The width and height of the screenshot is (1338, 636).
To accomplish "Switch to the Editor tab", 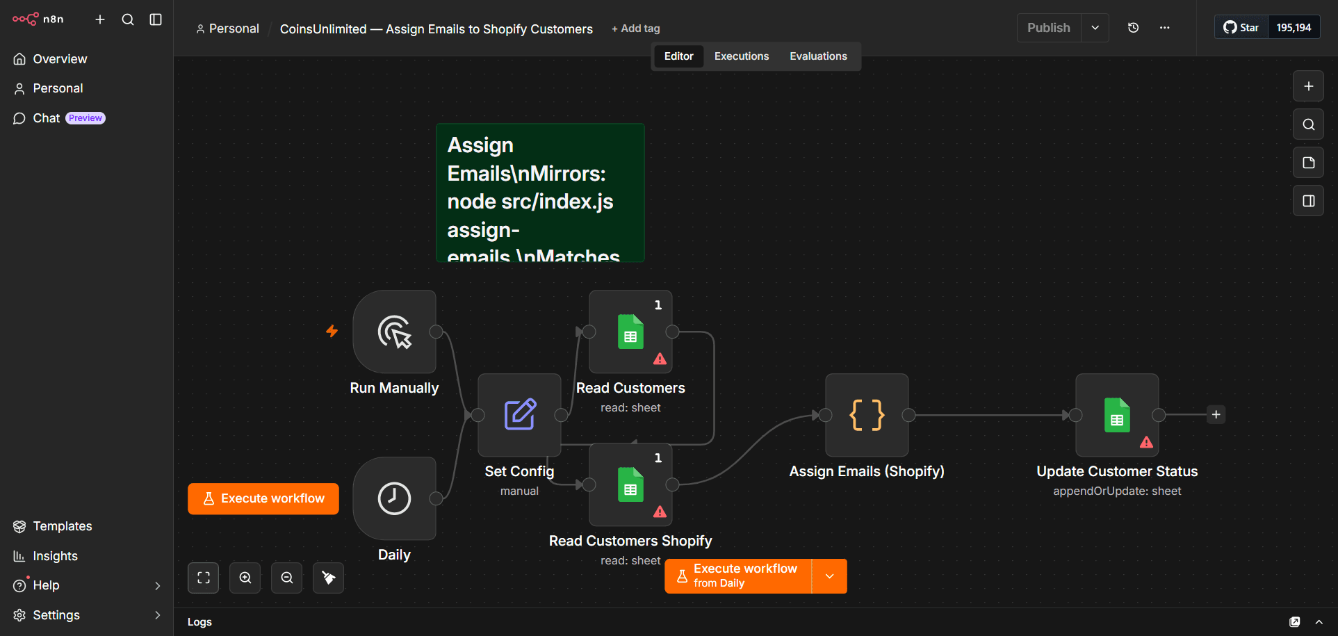I will (x=678, y=56).
